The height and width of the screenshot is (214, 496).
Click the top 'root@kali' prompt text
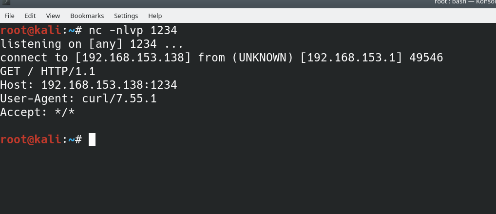pos(31,30)
